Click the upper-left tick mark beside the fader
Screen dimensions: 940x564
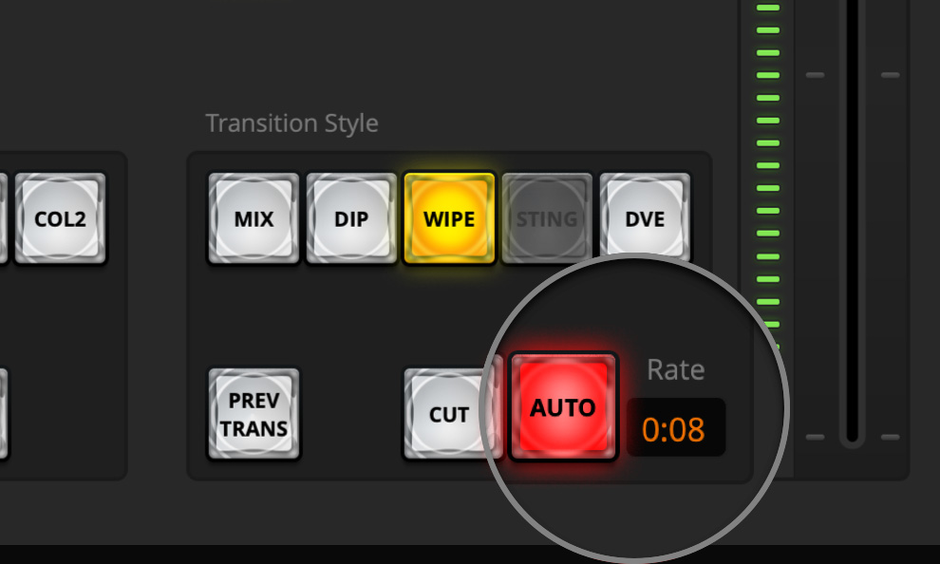click(x=815, y=74)
